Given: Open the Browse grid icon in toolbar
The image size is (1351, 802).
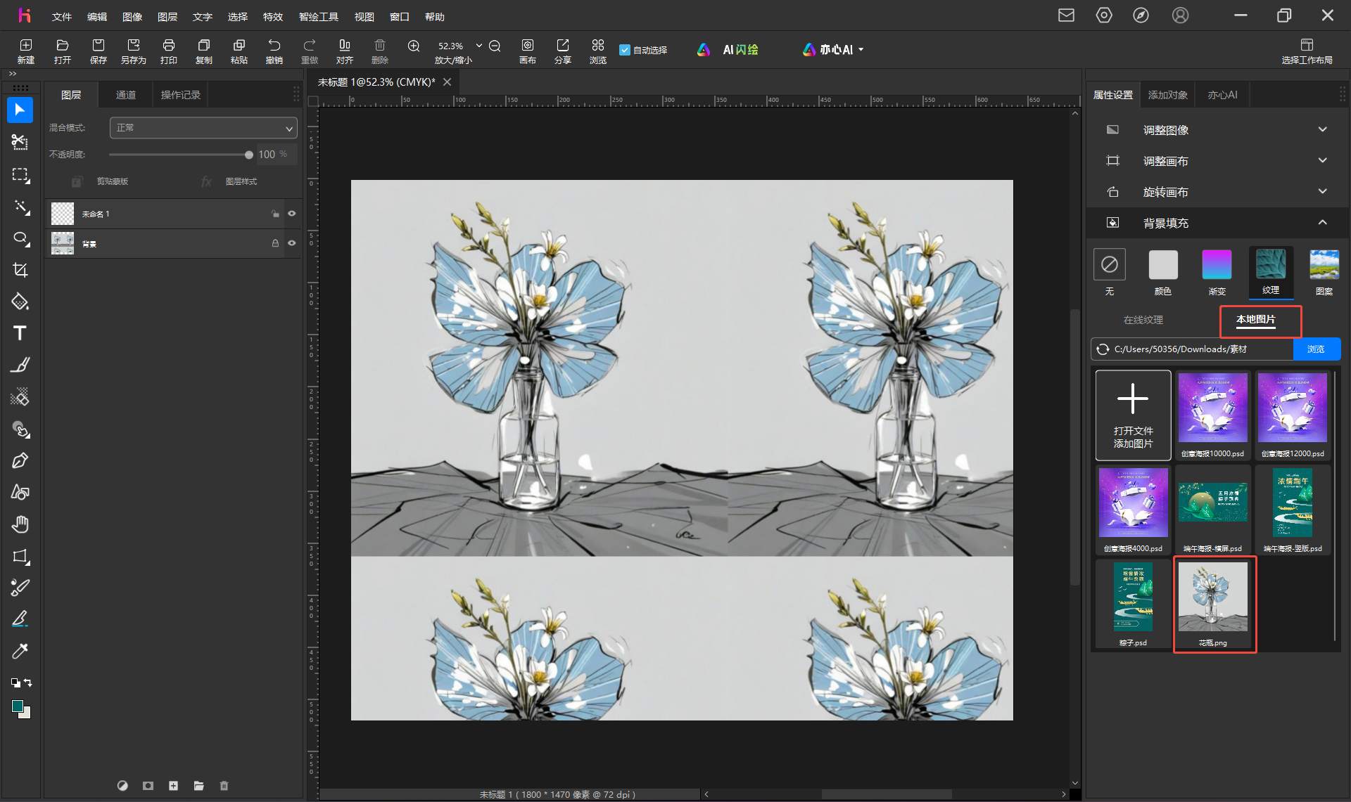Looking at the screenshot, I should (598, 51).
